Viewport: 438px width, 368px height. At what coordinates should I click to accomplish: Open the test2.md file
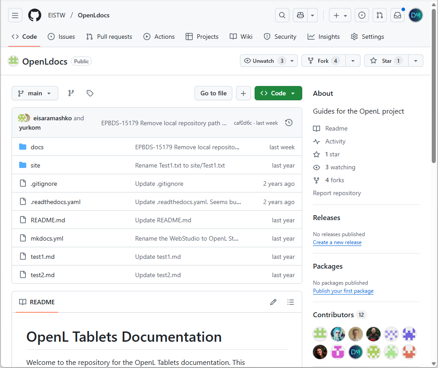[x=42, y=275]
